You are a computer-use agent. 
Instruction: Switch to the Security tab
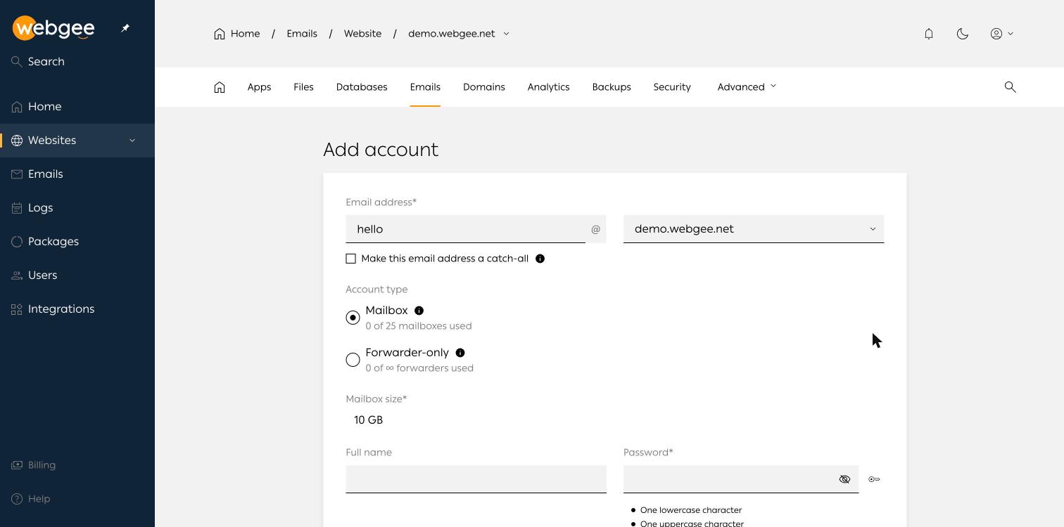pos(672,87)
